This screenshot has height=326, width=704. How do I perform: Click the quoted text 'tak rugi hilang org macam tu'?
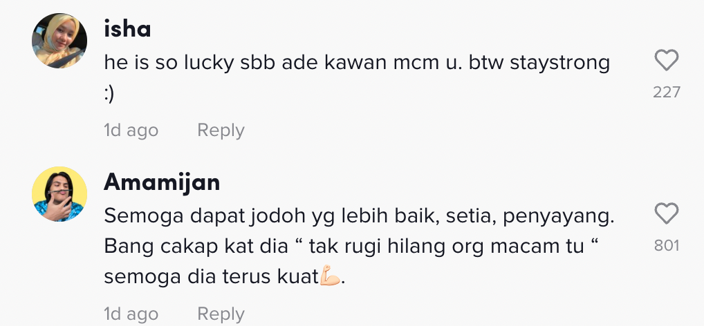(x=447, y=246)
